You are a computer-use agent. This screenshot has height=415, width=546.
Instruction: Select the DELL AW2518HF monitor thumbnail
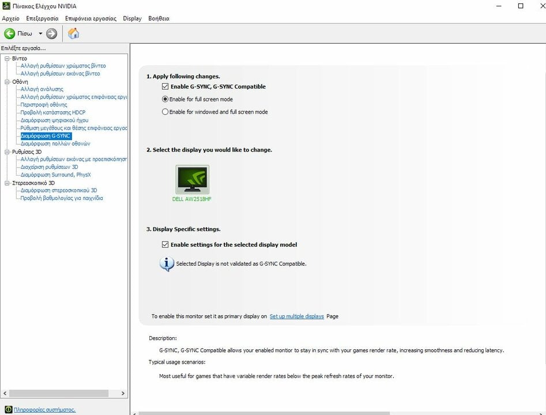[x=192, y=180]
